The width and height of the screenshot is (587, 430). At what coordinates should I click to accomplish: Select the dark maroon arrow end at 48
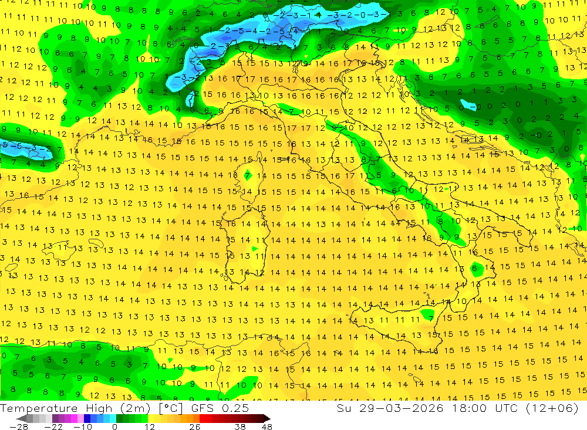[x=266, y=418]
